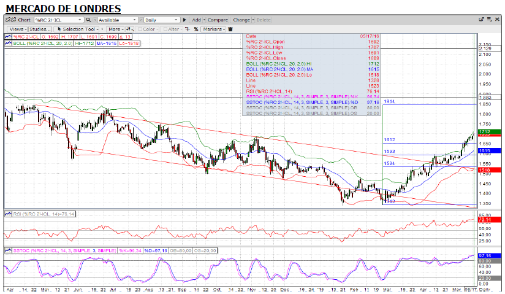Click the green 1712 axis price tag

point(490,132)
